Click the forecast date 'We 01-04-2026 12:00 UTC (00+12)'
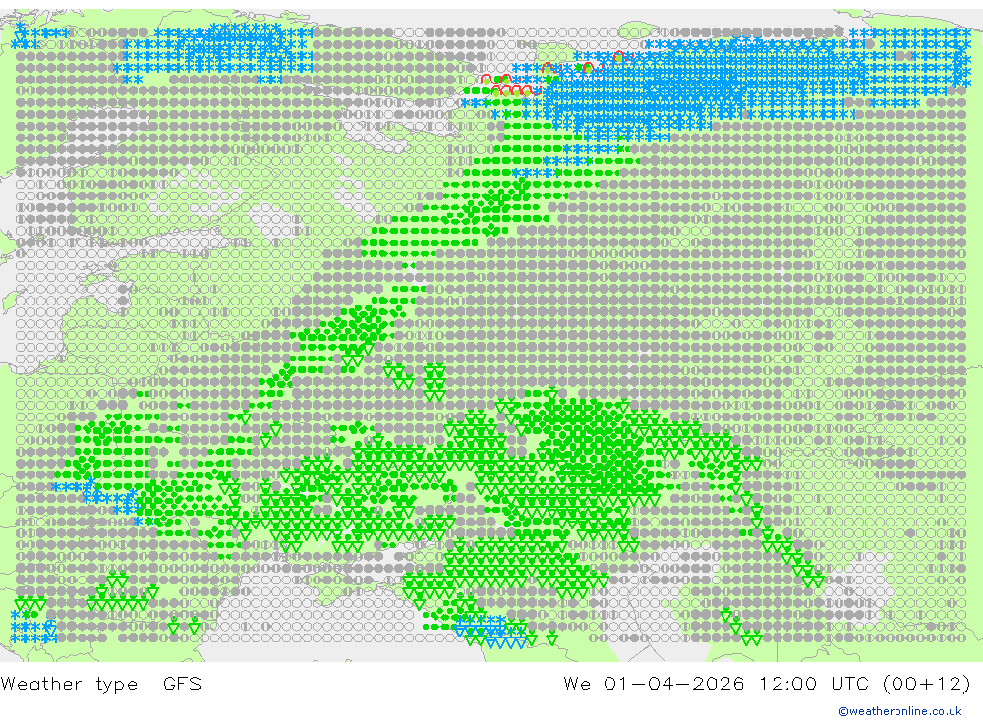 click(768, 683)
